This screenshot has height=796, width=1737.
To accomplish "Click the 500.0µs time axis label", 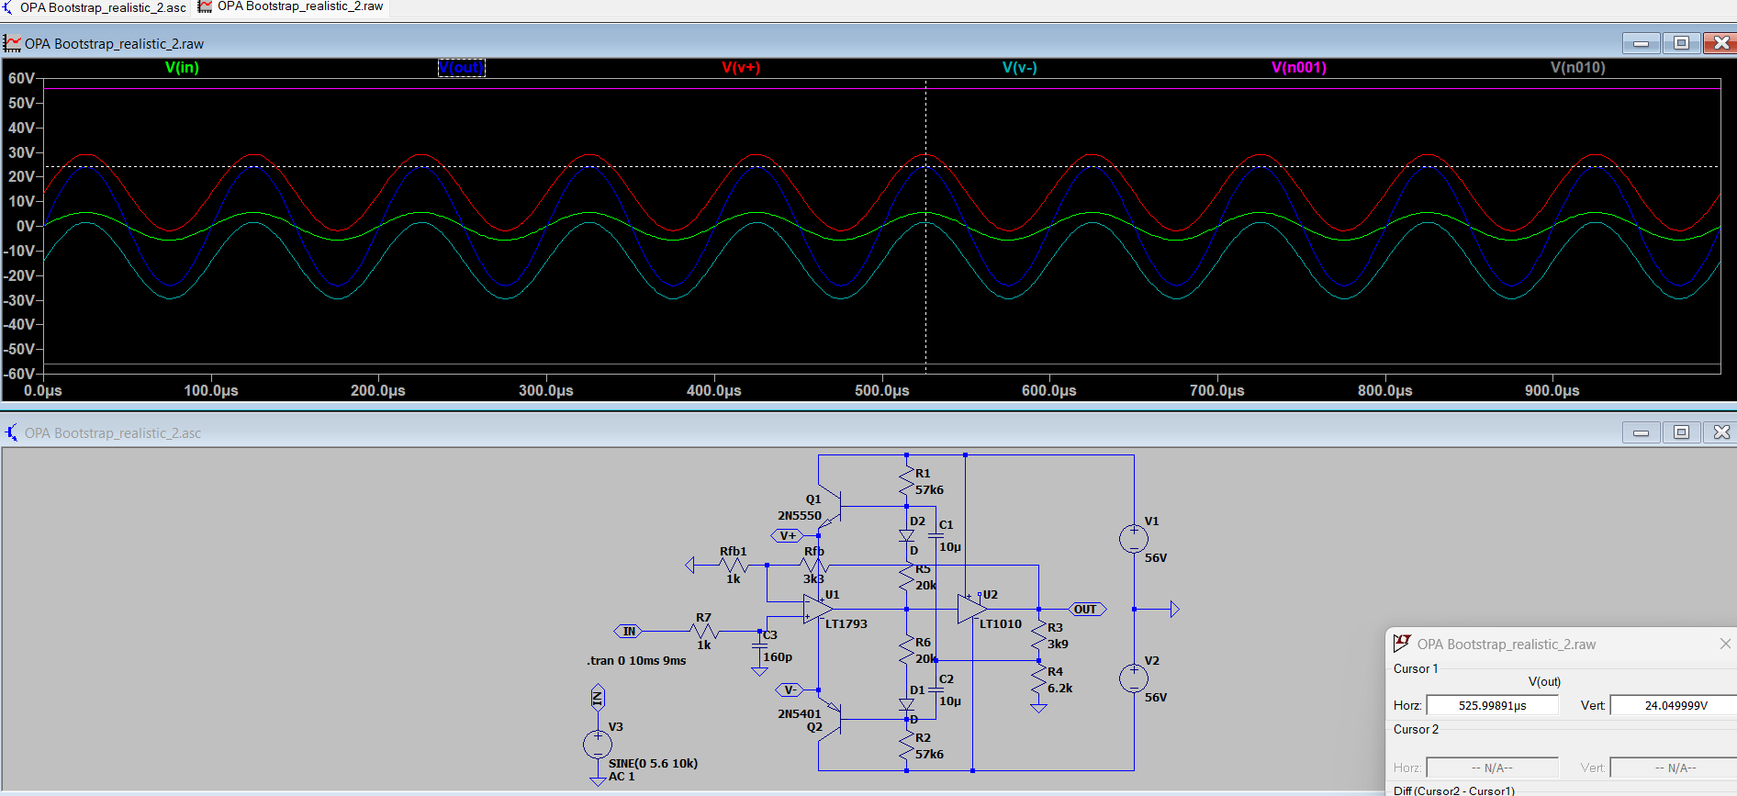I will tap(881, 390).
